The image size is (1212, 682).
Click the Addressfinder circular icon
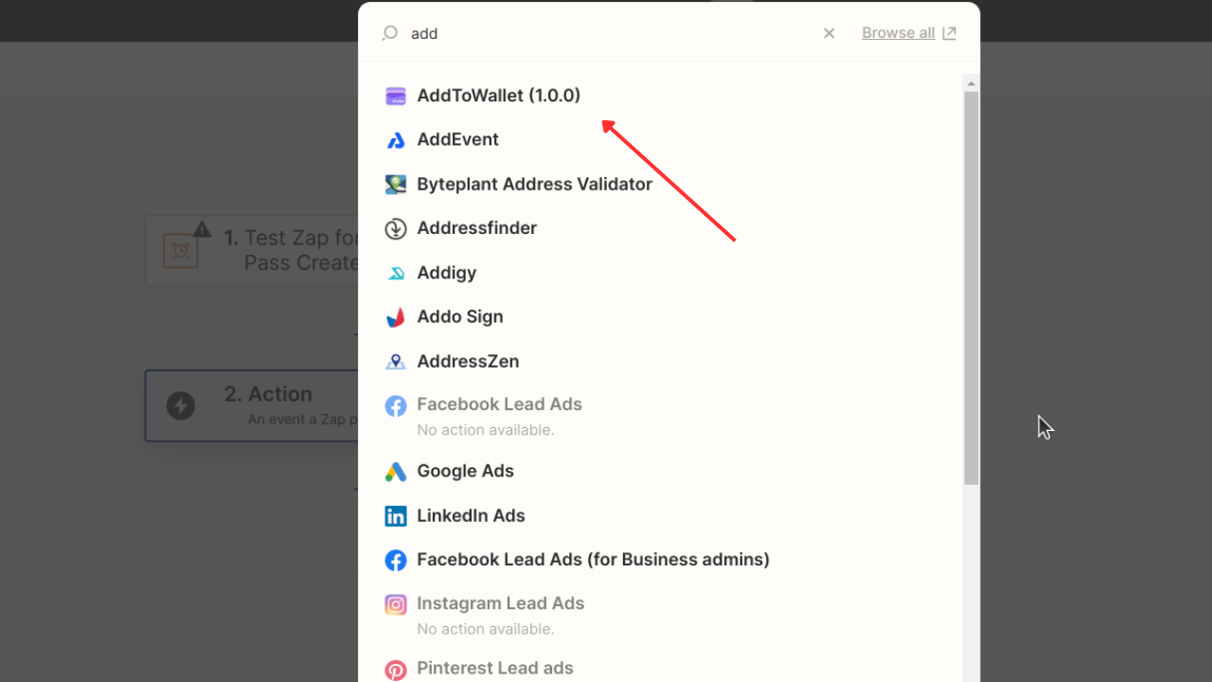point(396,228)
